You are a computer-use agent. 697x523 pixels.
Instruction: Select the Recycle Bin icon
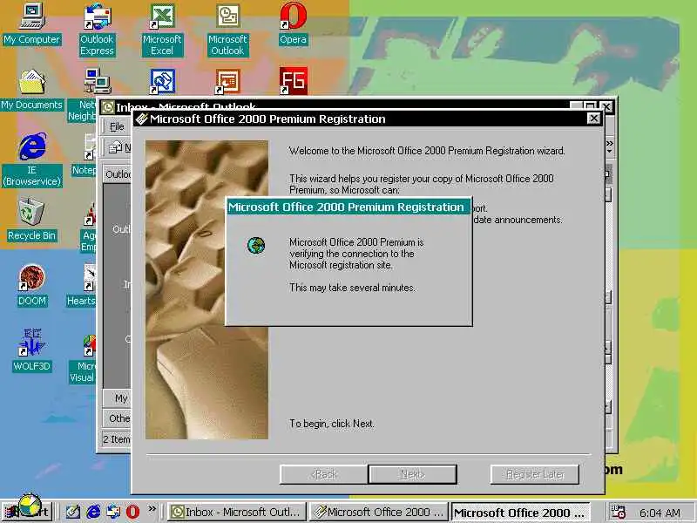pos(31,221)
